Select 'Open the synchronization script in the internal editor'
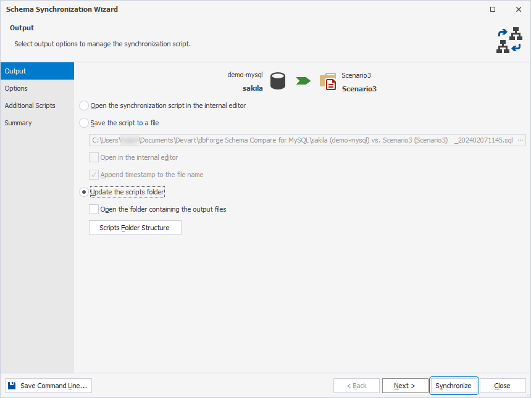Viewport: 531px width, 398px height. pyautogui.click(x=84, y=106)
